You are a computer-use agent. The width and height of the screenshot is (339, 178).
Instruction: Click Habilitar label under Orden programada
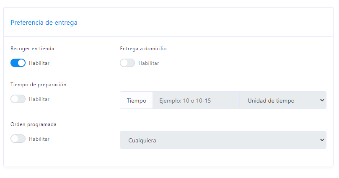point(39,139)
